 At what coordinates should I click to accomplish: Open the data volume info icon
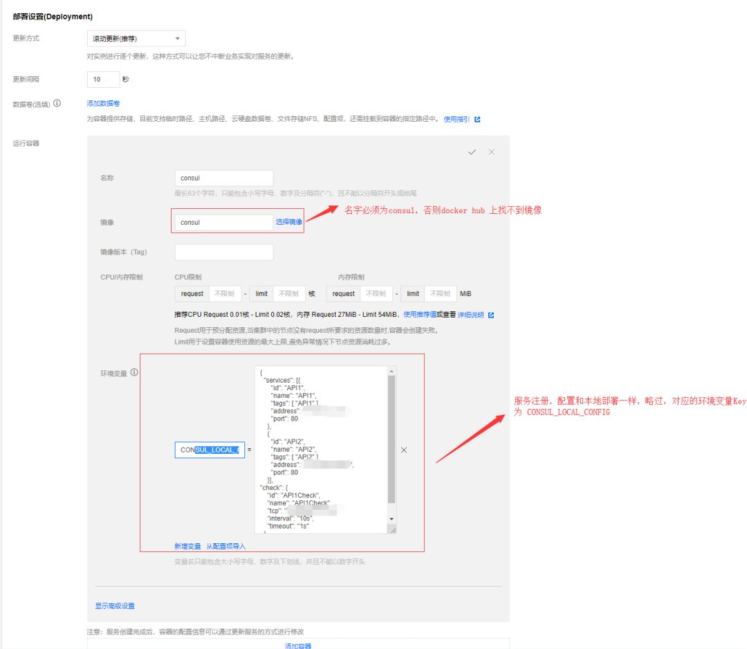(x=57, y=103)
